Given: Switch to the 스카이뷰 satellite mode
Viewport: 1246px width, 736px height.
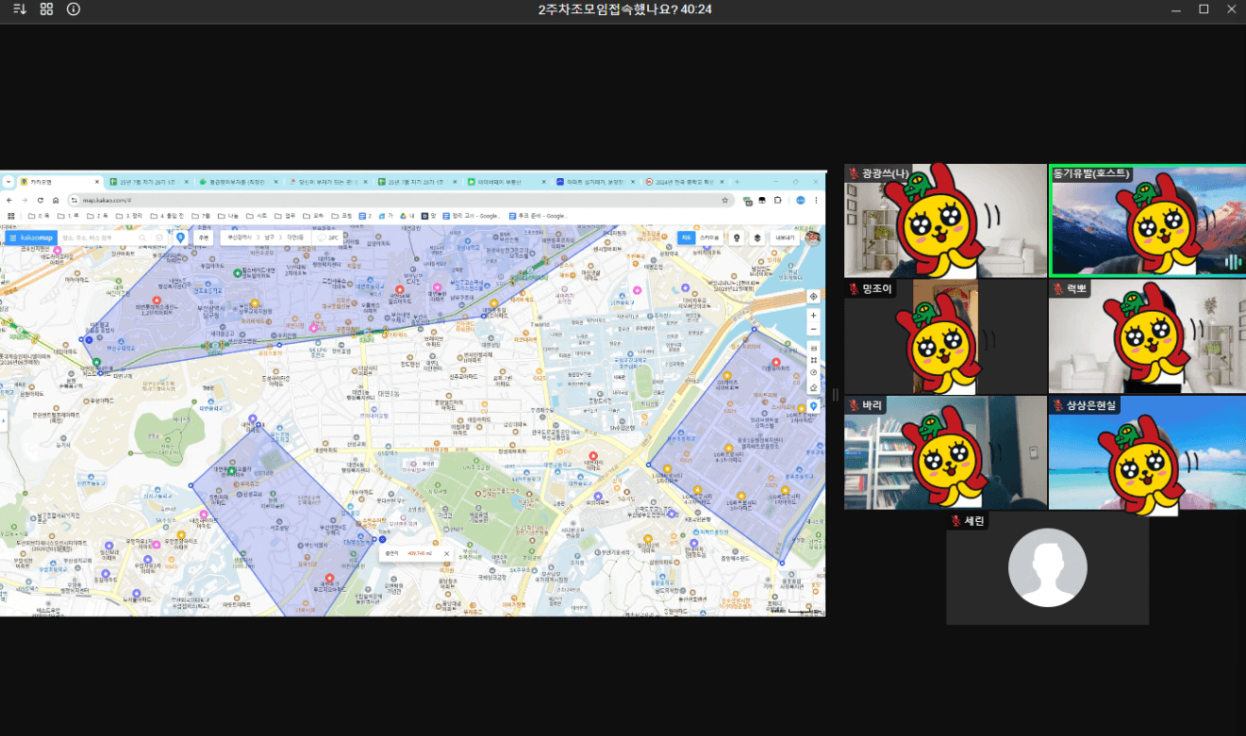Looking at the screenshot, I should [x=709, y=237].
